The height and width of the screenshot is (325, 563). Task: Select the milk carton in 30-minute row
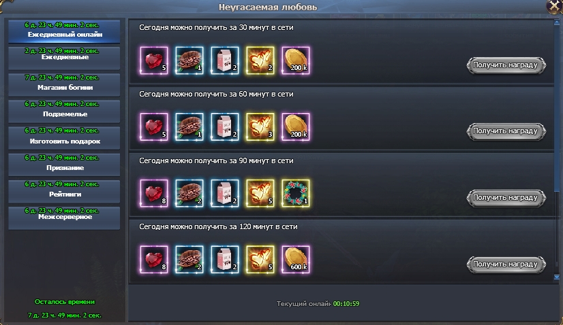pyautogui.click(x=225, y=61)
